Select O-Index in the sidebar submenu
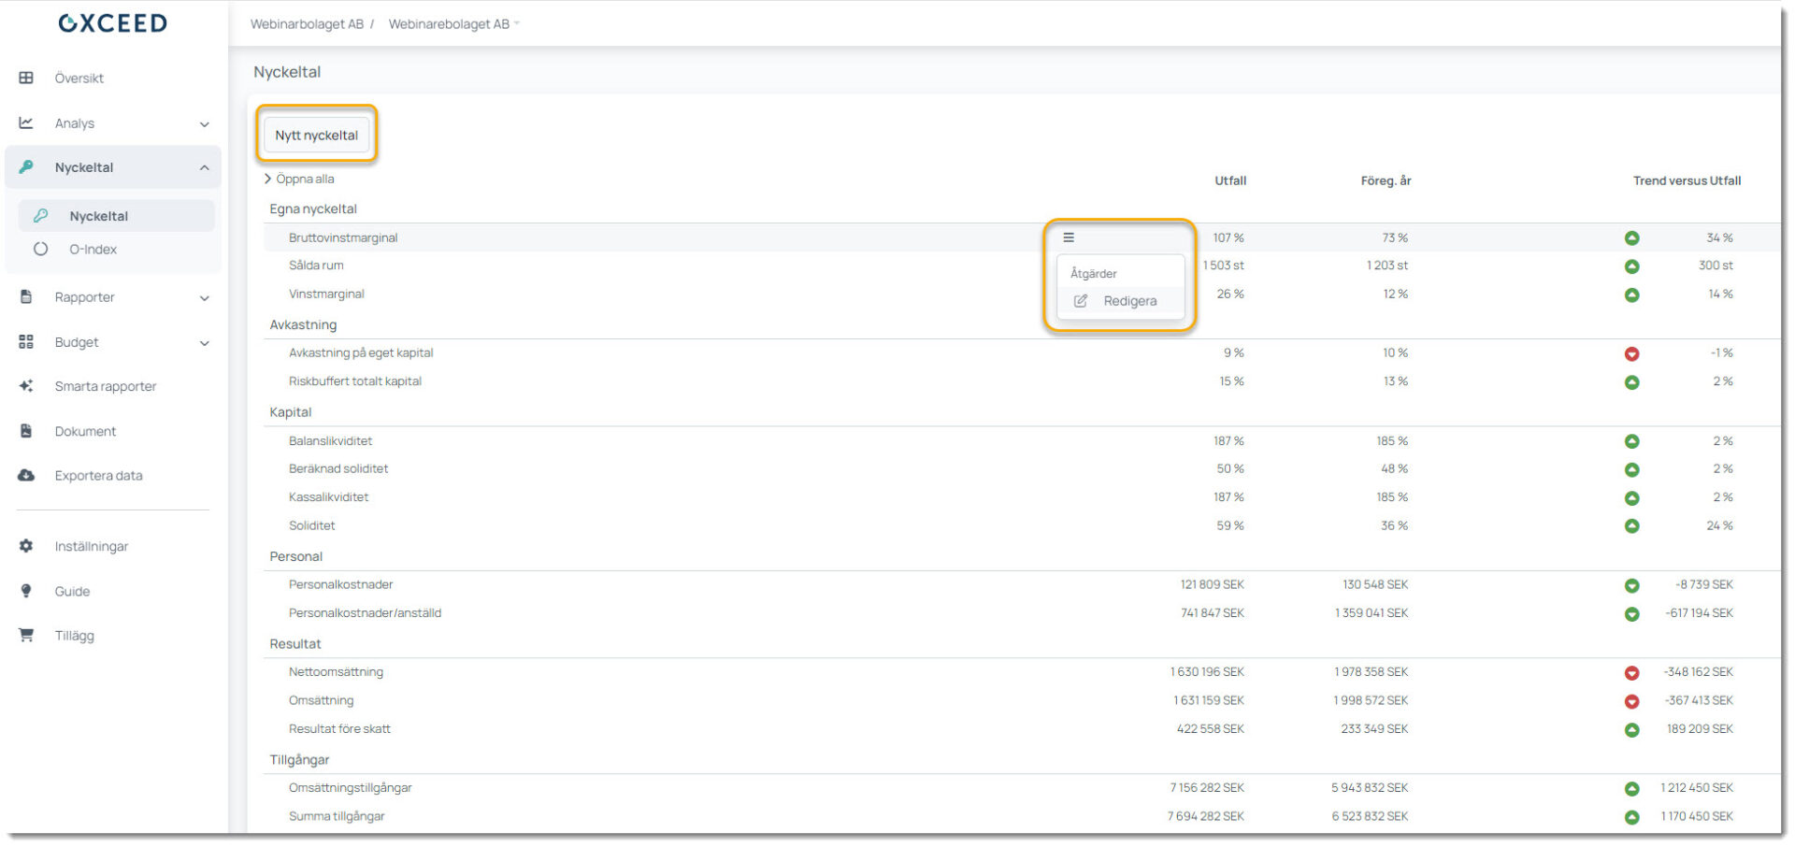The height and width of the screenshot is (847, 1795). click(93, 250)
